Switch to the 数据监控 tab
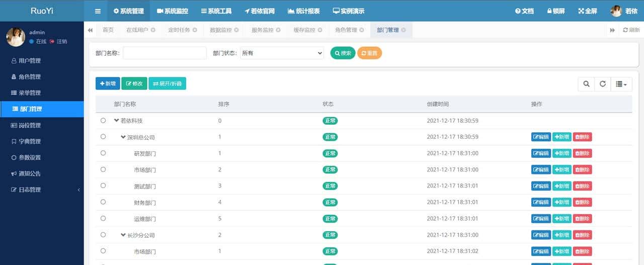644x265 pixels. (x=221, y=30)
